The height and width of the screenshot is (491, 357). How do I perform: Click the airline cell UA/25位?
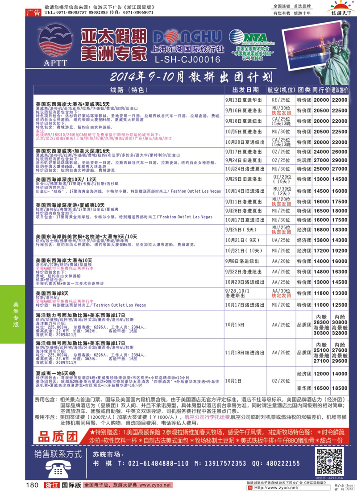[x=281, y=240]
